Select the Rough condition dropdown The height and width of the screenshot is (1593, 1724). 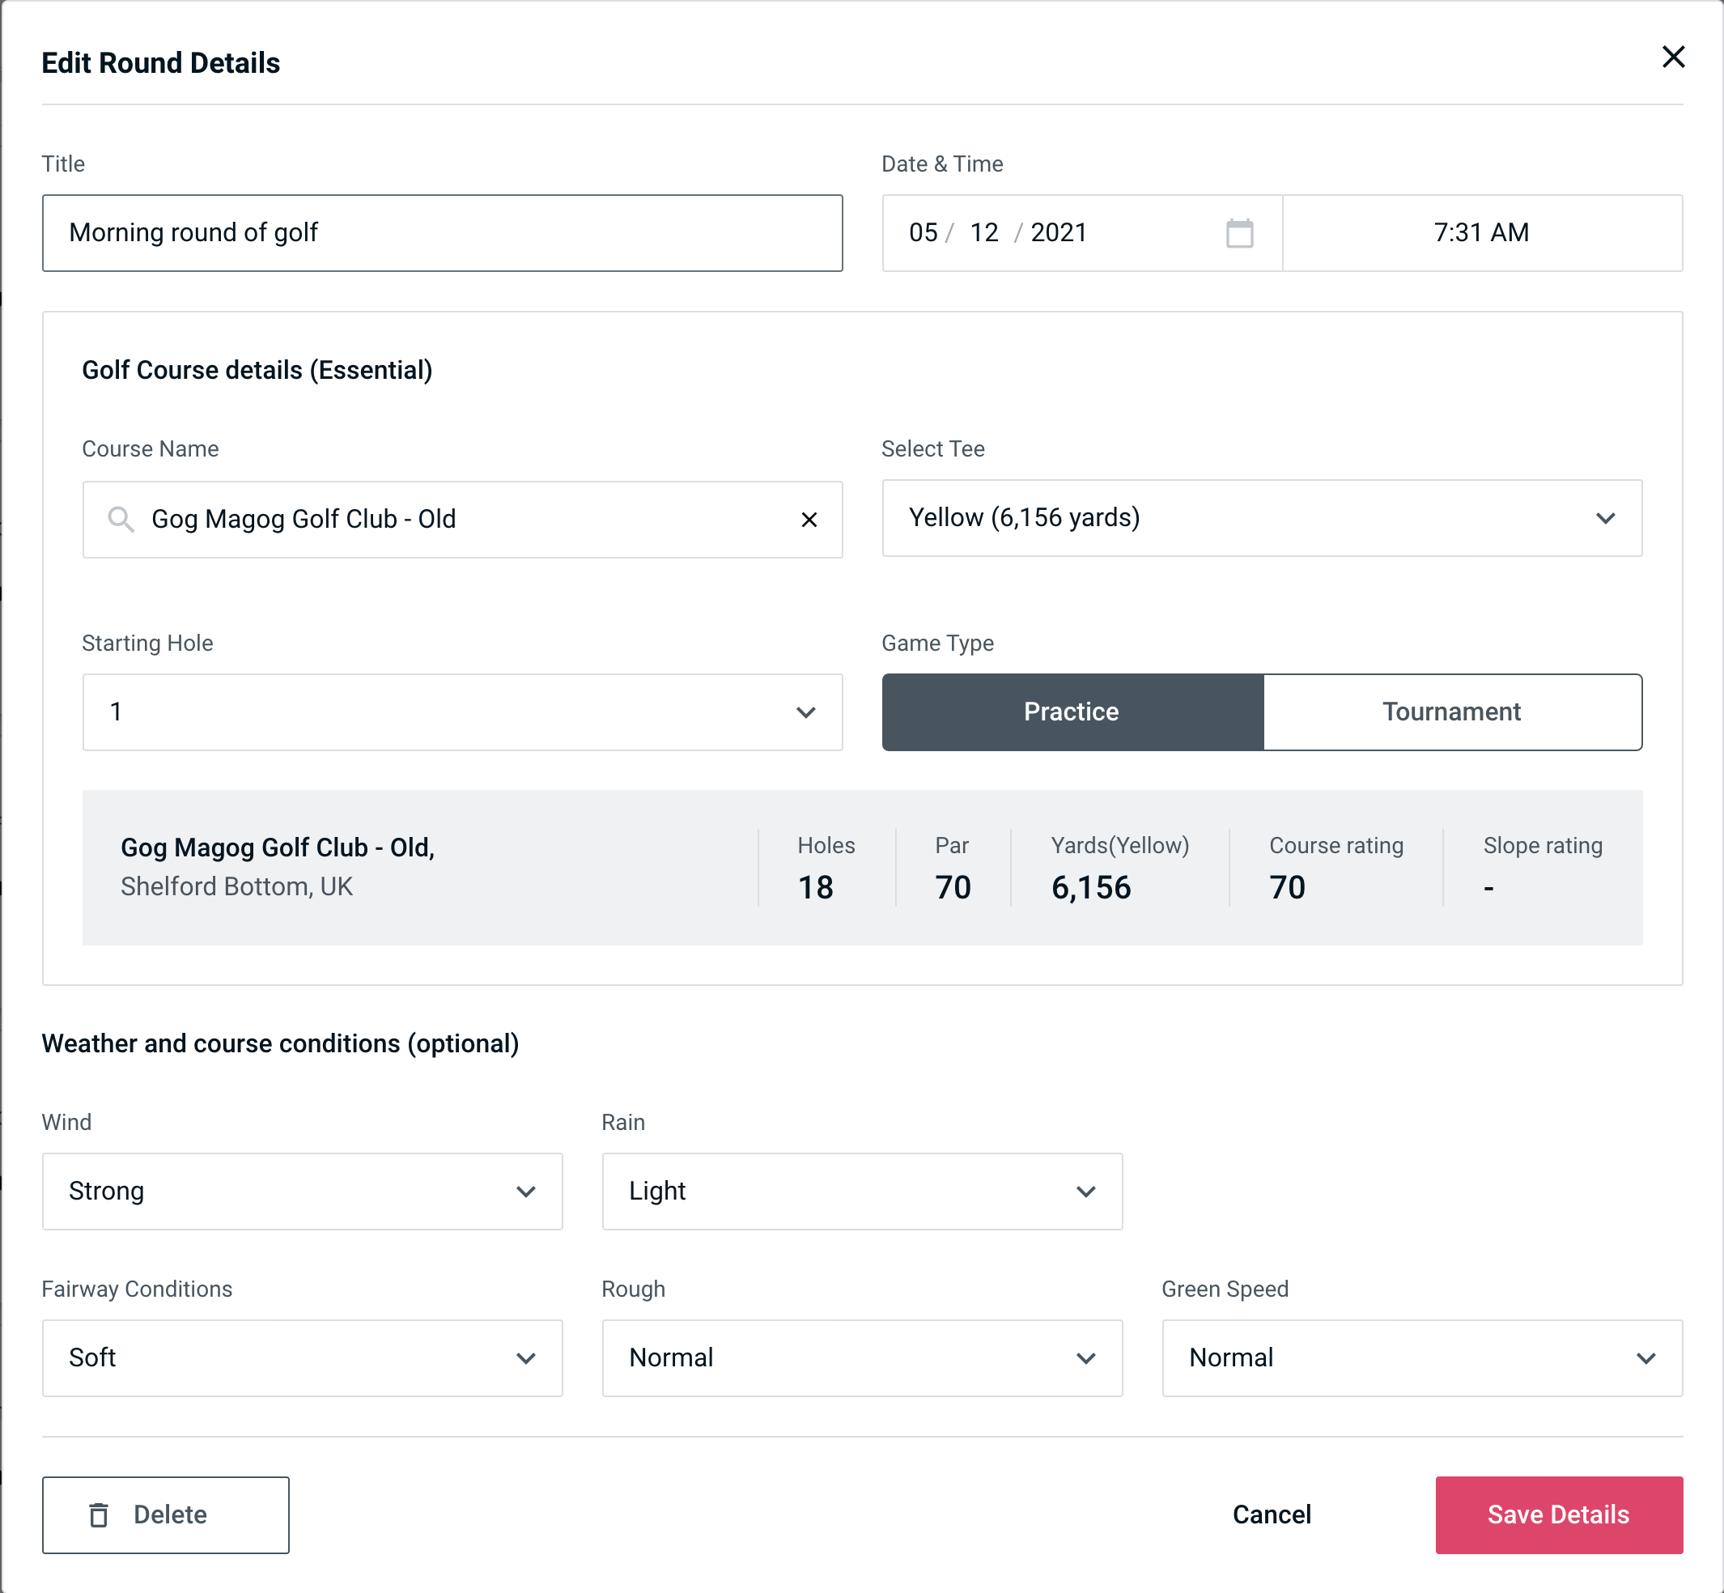pos(862,1357)
